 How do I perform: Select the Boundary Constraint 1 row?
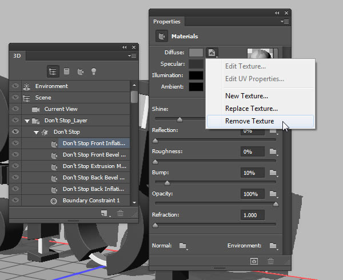coord(75,200)
